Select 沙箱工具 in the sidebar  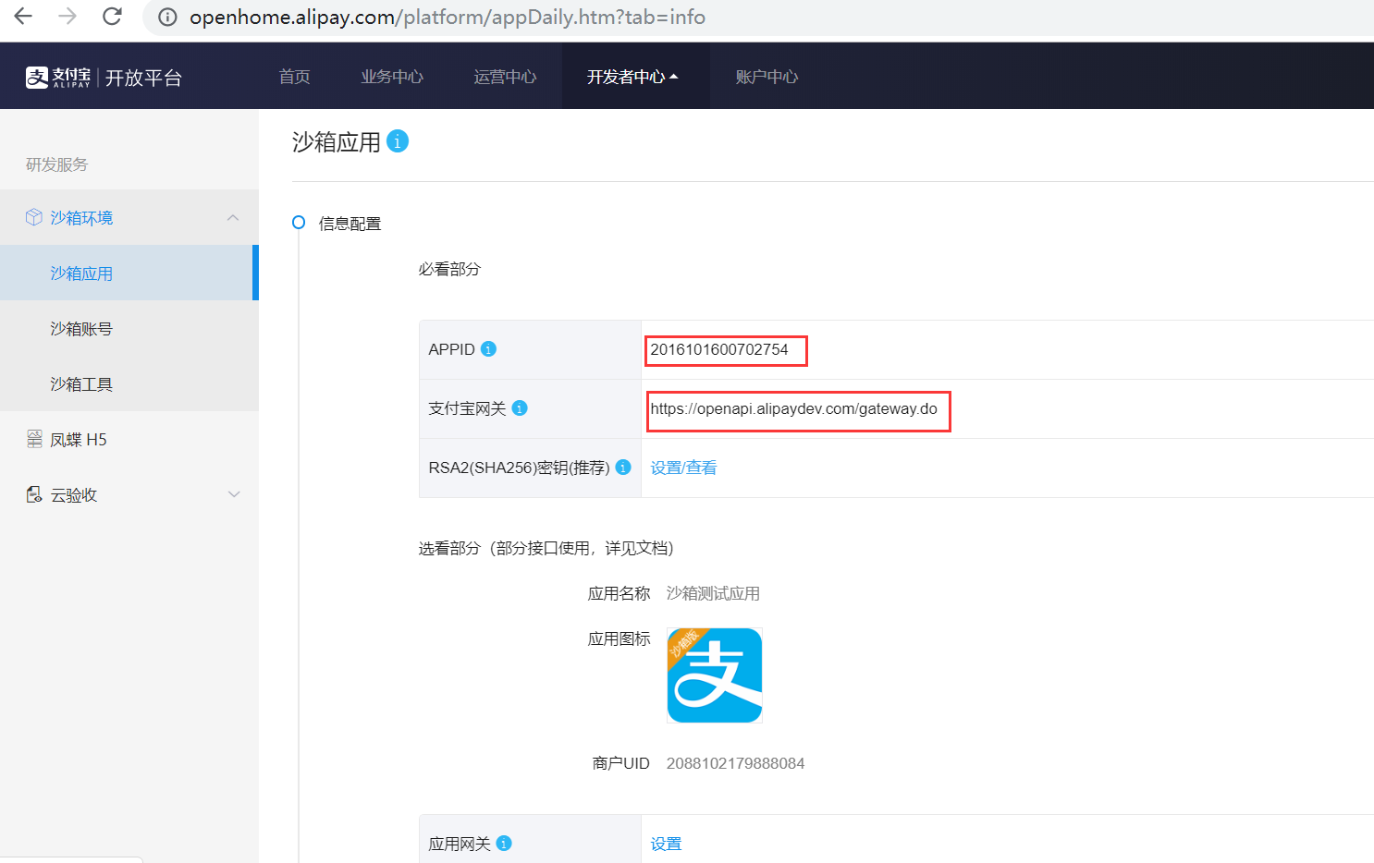[129, 383]
